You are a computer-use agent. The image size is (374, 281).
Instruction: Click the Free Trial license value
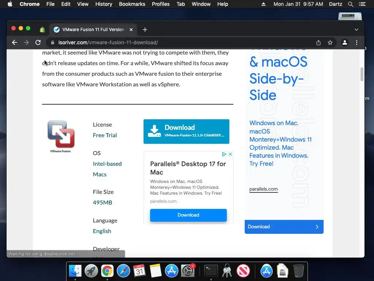coord(105,135)
